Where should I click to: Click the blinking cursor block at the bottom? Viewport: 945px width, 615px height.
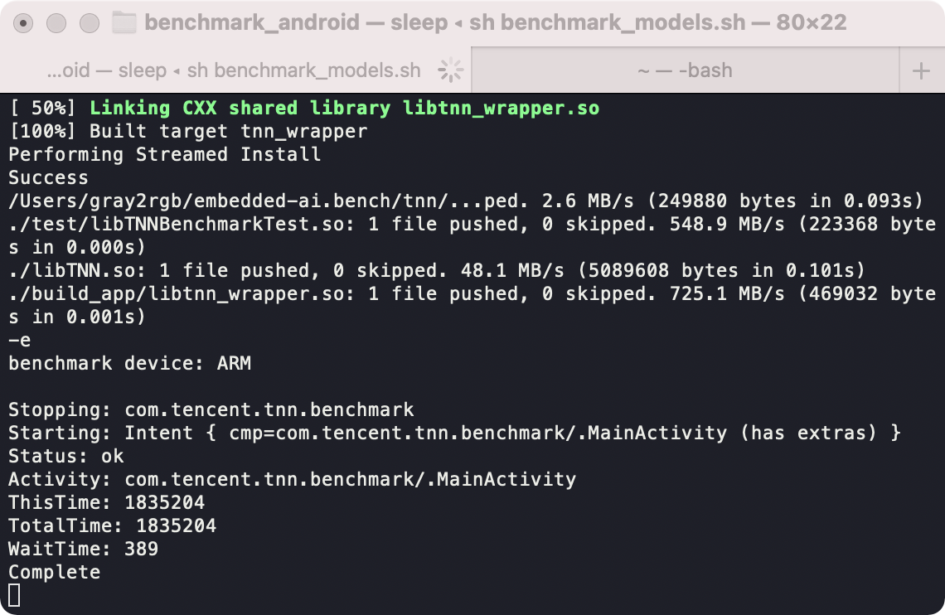pos(13,592)
